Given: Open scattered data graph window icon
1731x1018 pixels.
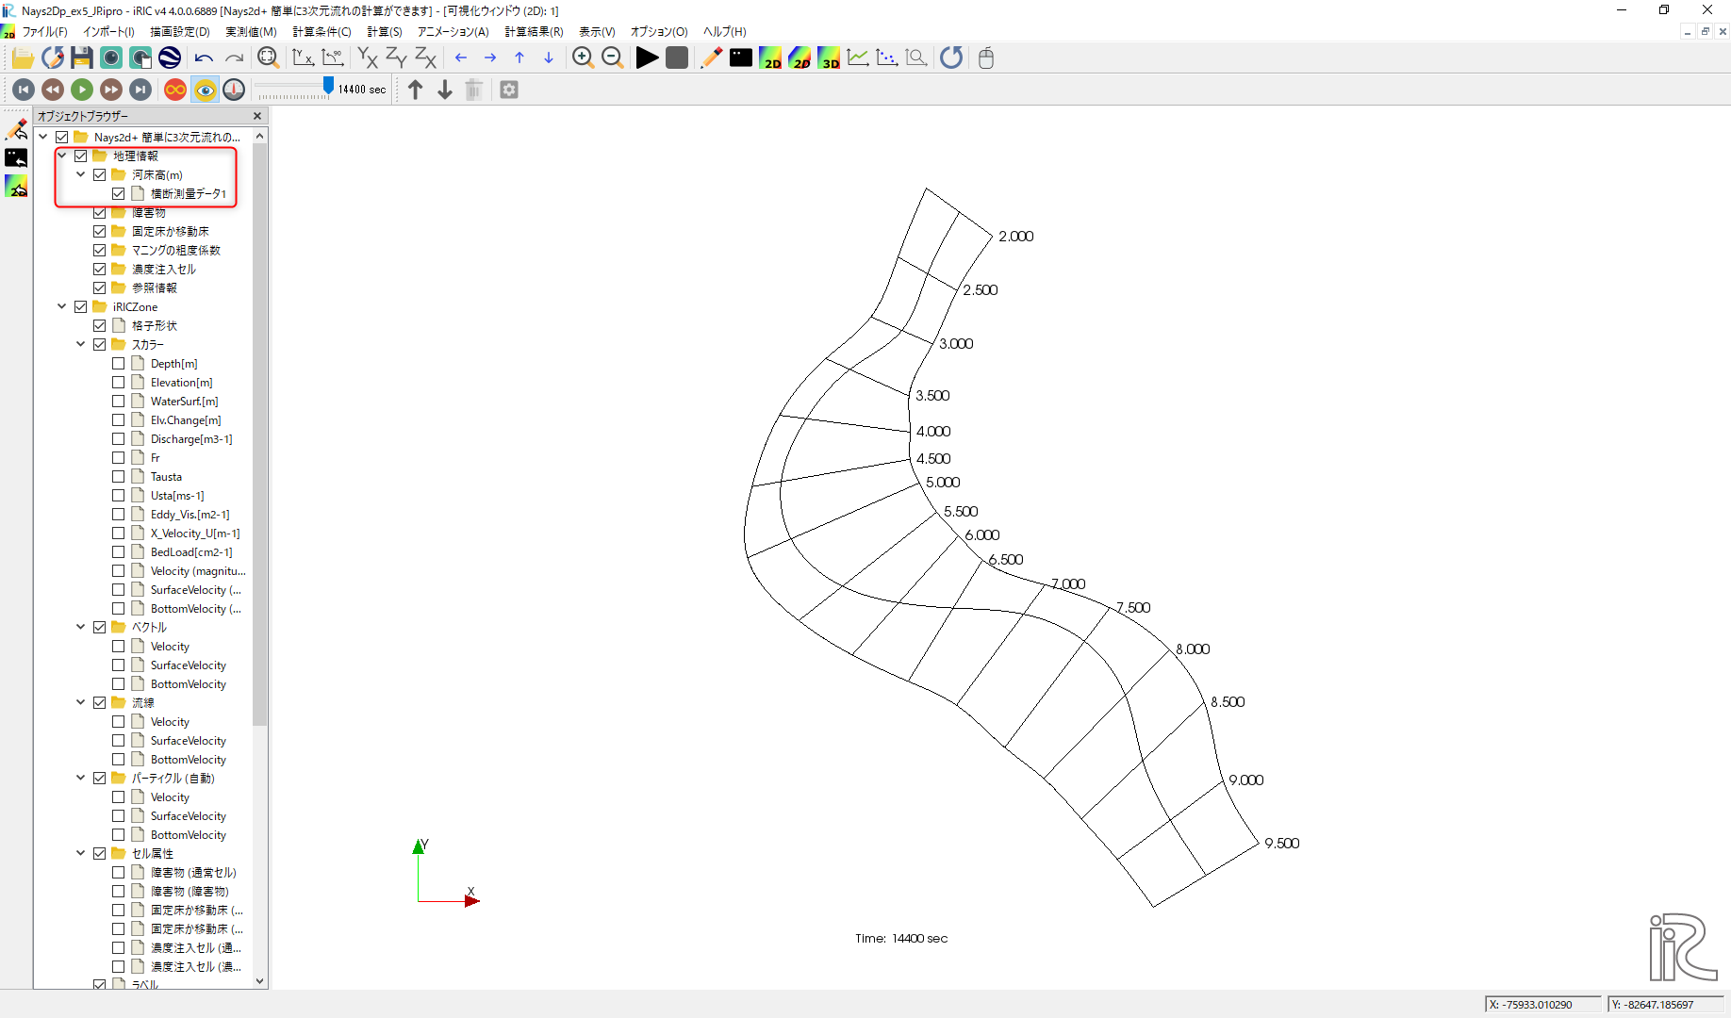Looking at the screenshot, I should pyautogui.click(x=887, y=58).
